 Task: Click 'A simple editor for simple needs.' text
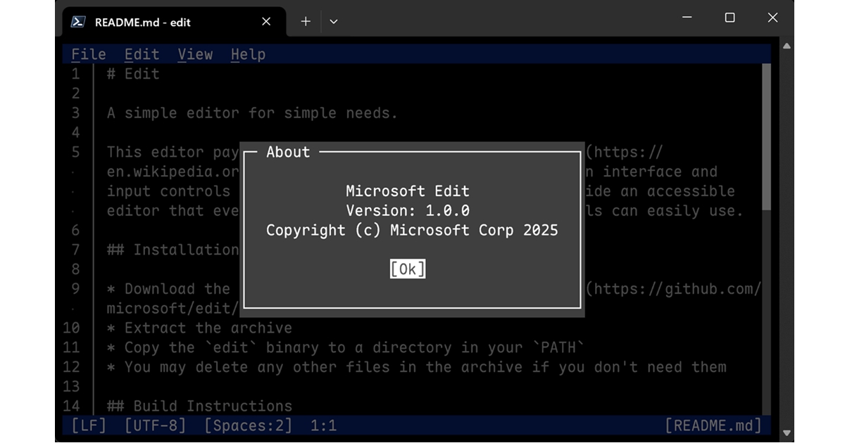[252, 113]
